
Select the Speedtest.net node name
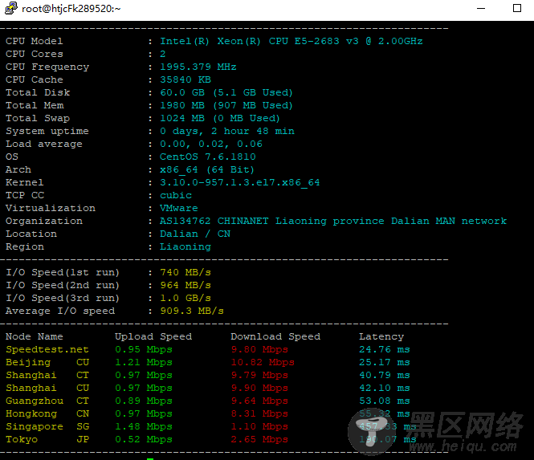pyautogui.click(x=47, y=349)
